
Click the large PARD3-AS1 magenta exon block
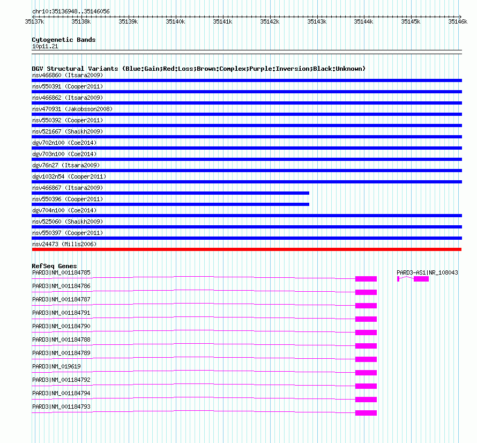coord(421,279)
